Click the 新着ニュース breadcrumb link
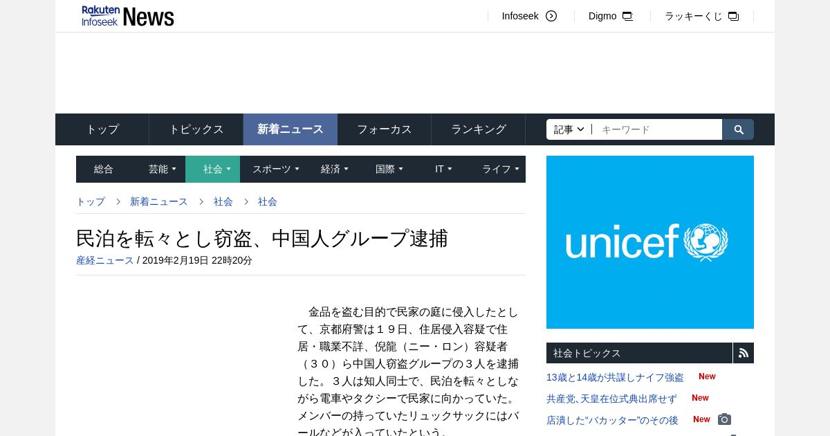This screenshot has height=436, width=830. 159,201
